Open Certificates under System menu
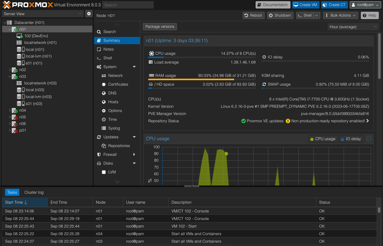 click(x=118, y=84)
